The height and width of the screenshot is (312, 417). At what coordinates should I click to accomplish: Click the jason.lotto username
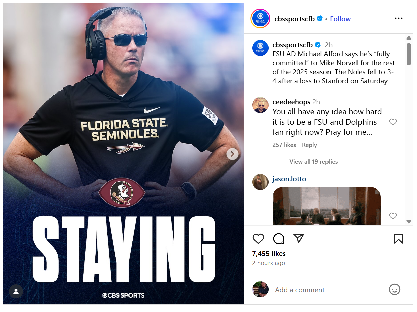click(x=289, y=179)
